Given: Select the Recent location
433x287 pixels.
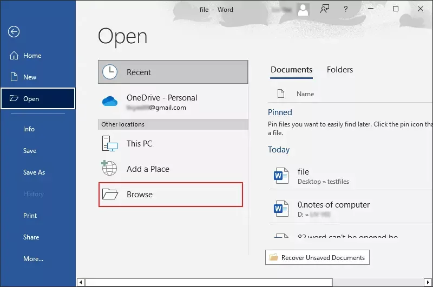Looking at the screenshot, I should click(173, 72).
